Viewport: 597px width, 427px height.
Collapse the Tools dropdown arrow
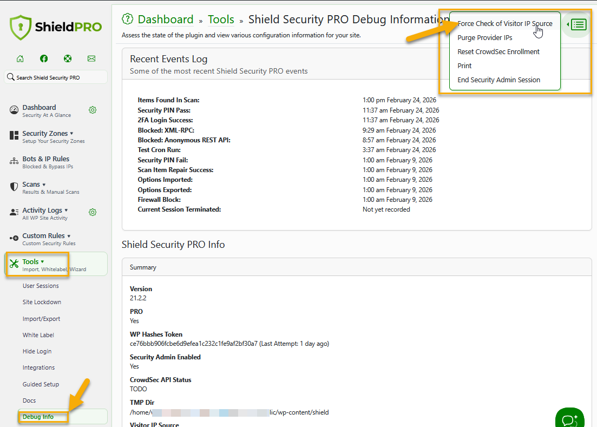(x=42, y=261)
